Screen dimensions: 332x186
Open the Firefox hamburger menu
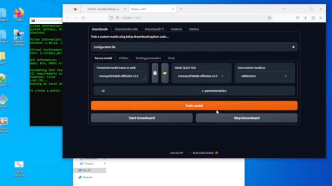click(321, 18)
